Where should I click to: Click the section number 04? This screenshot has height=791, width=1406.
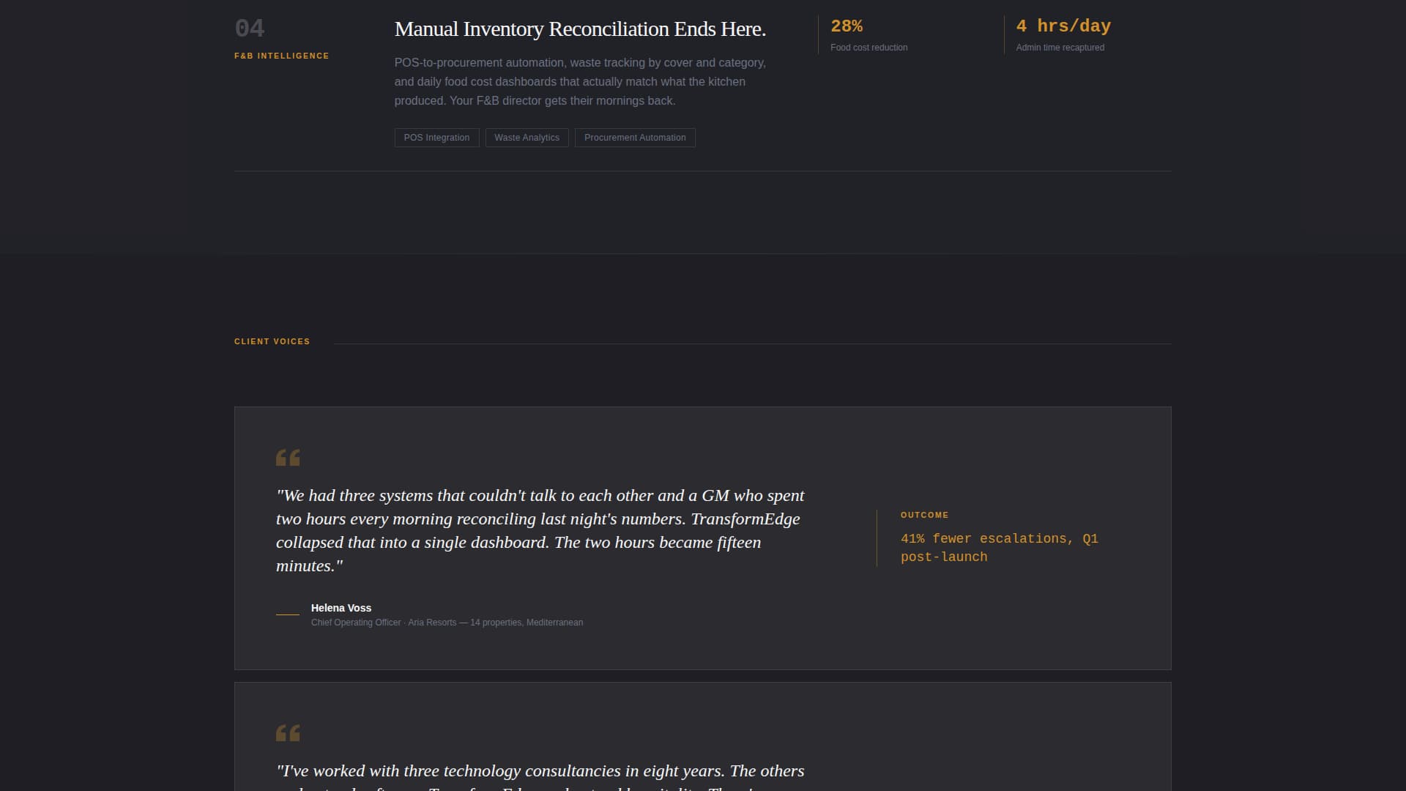(x=250, y=29)
